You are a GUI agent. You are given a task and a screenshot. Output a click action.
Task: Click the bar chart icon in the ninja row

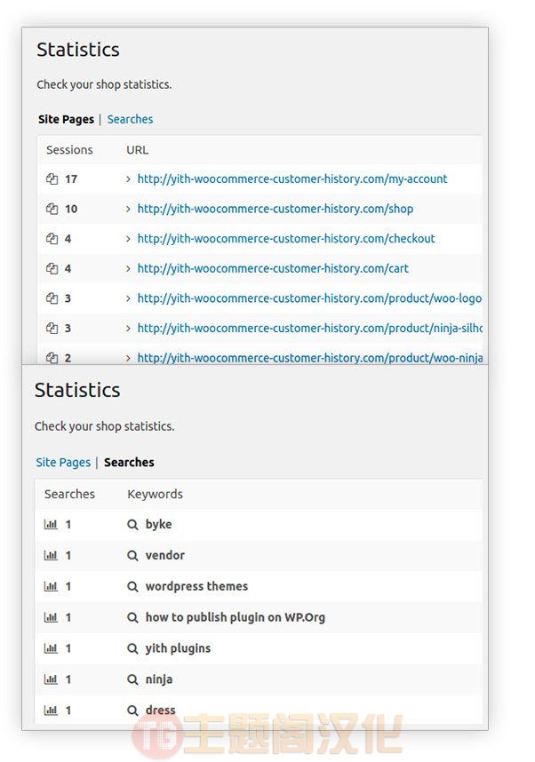click(51, 679)
